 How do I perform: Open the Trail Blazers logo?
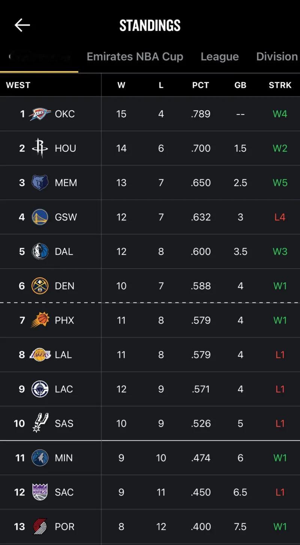(40, 527)
